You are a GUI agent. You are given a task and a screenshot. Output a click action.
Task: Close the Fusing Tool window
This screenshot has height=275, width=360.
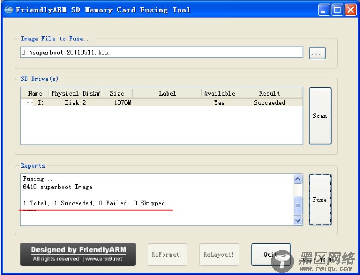pos(350,10)
